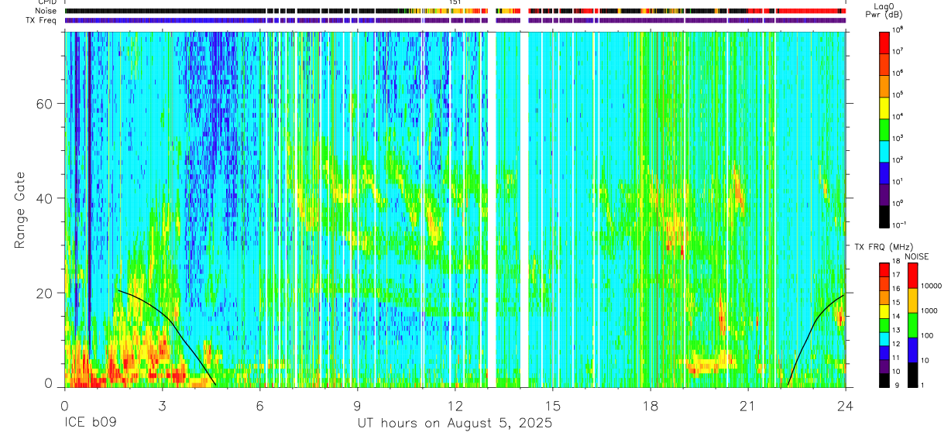
Task: Pick the green segment of the NOISE colorbar
Action: click(x=912, y=325)
